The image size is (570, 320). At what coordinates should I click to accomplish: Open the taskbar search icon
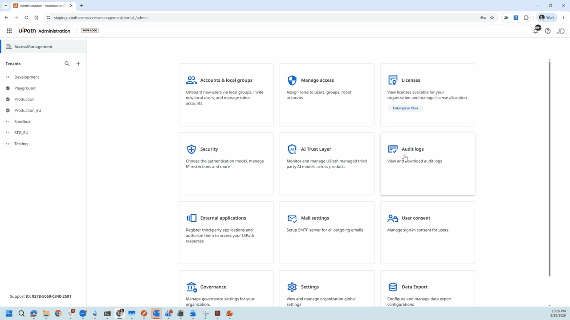pos(21,313)
